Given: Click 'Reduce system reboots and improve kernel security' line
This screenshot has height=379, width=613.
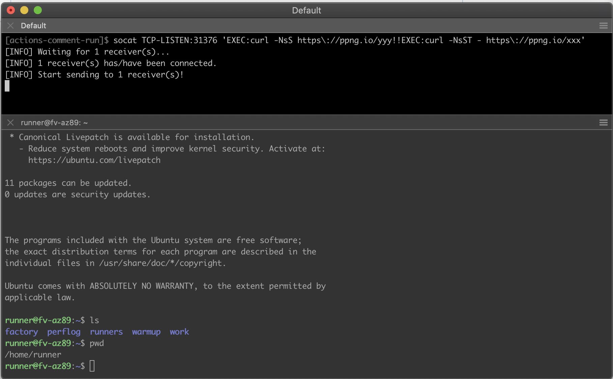Looking at the screenshot, I should point(172,149).
